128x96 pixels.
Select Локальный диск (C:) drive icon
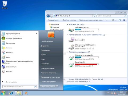click(71, 30)
